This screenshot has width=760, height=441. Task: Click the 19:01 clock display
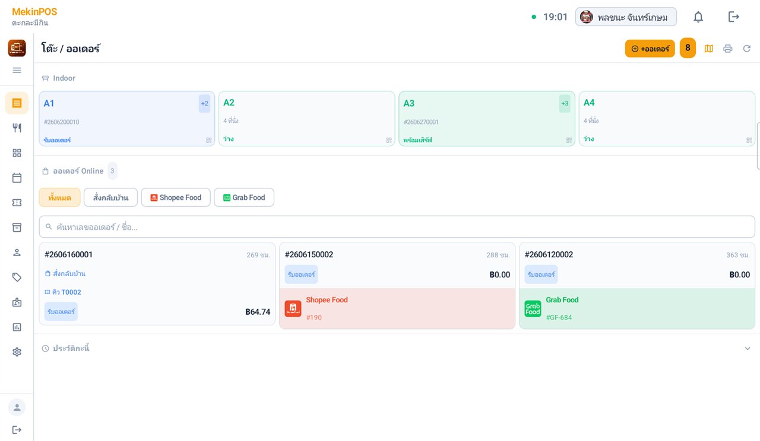555,17
